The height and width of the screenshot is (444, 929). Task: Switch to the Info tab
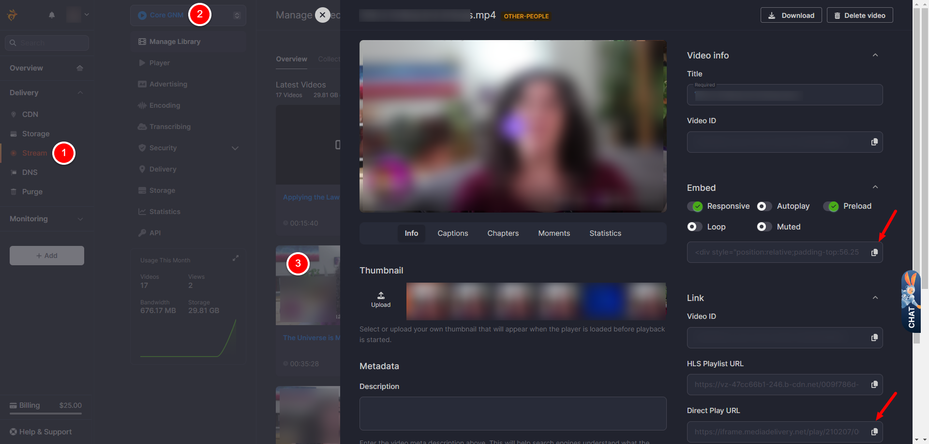411,233
